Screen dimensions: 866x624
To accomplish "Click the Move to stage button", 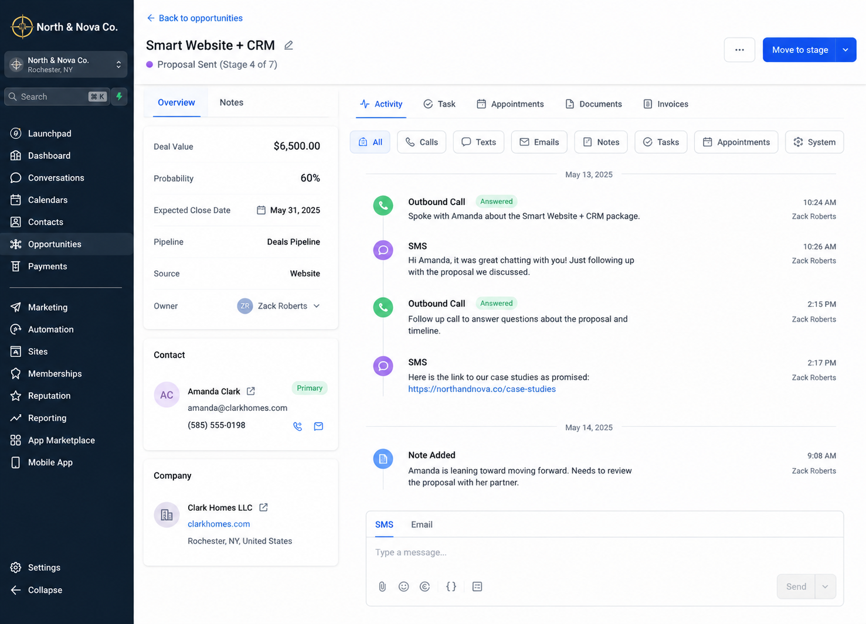I will coord(800,50).
